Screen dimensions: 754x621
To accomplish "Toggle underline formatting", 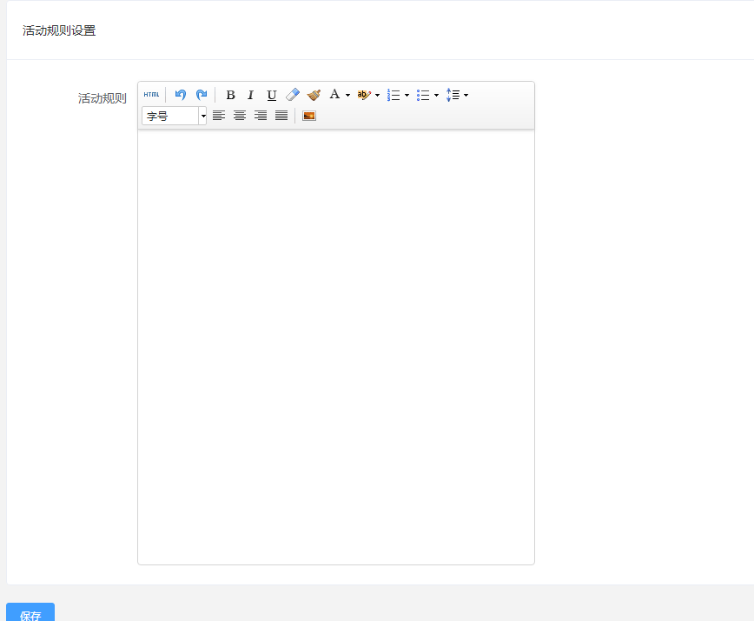I will 272,95.
